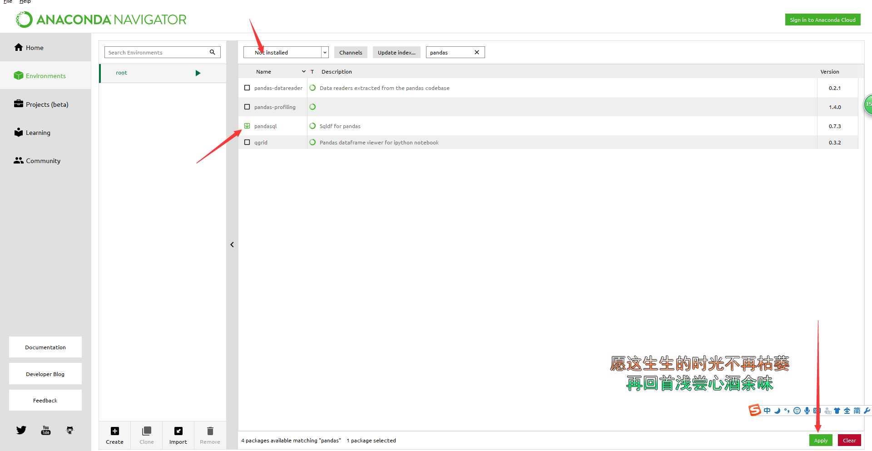Click the pandas-profiling type circle icon
This screenshot has height=451, width=872.
tap(312, 107)
